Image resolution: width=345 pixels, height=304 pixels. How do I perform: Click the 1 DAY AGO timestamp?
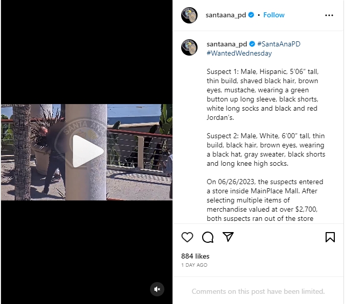click(x=194, y=265)
